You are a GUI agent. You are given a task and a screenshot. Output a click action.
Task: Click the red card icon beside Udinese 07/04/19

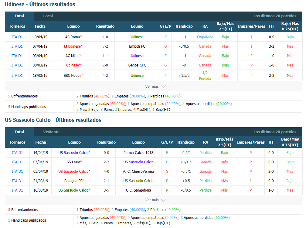pyautogui.click(x=66, y=46)
